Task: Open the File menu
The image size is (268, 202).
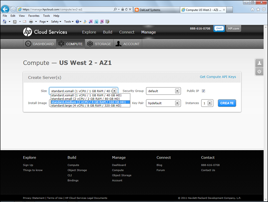Action: click(x=5, y=16)
